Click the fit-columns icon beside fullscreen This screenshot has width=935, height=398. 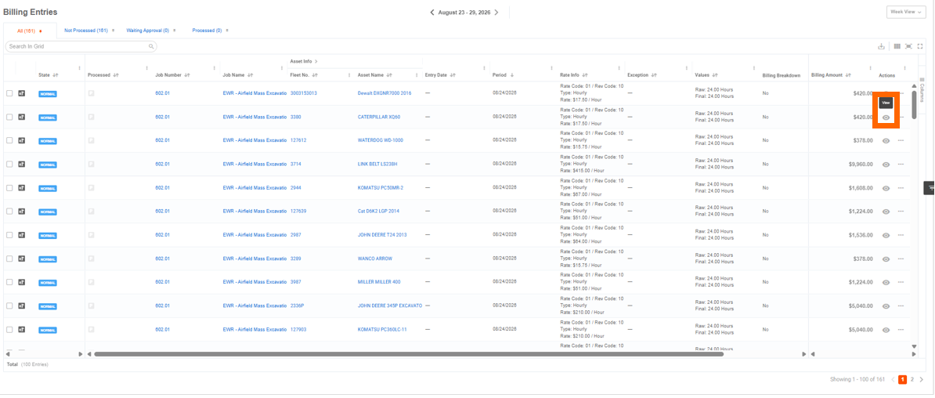click(x=908, y=46)
